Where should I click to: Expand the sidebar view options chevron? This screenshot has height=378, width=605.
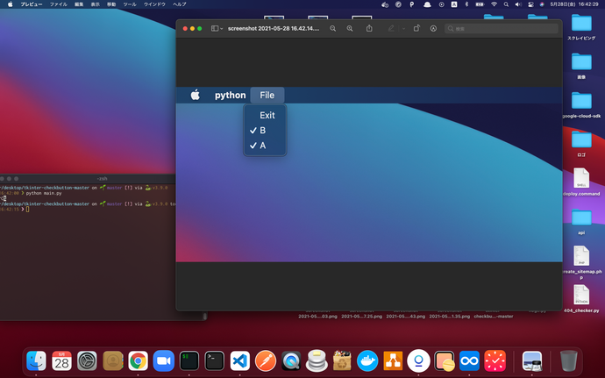coord(222,29)
